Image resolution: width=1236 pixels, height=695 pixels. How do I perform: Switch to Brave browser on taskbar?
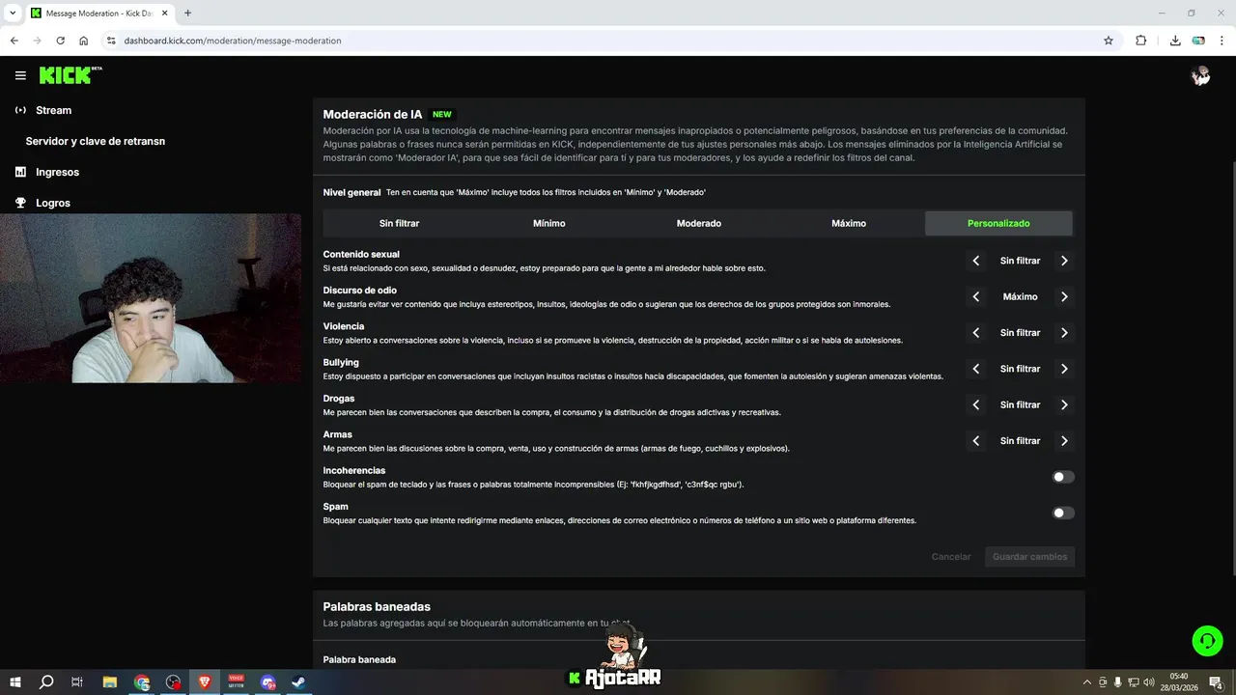click(204, 681)
